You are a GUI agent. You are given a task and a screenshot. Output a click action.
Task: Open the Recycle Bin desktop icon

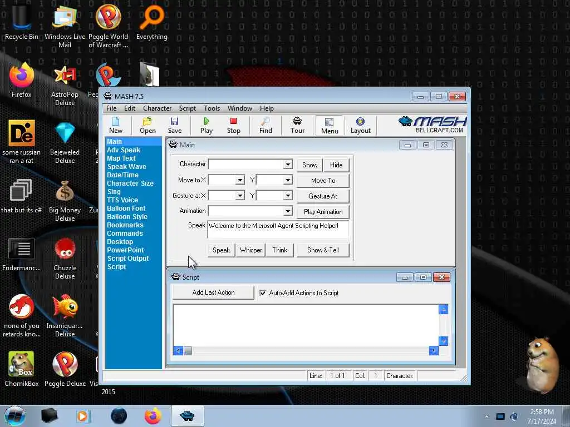22,22
